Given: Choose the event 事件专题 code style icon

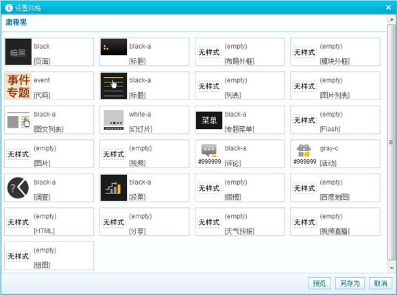Looking at the screenshot, I should tap(19, 86).
